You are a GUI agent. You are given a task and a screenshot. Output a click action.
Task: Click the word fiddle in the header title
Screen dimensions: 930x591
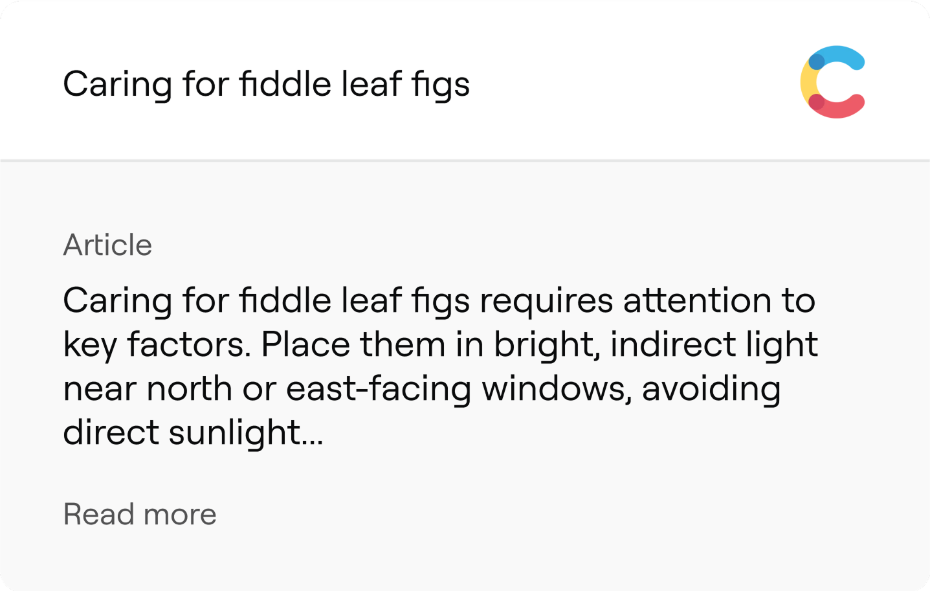pos(285,84)
